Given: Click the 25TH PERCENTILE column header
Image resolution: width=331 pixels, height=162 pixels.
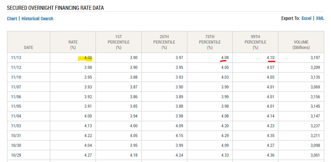Looking at the screenshot, I should [x=164, y=42].
